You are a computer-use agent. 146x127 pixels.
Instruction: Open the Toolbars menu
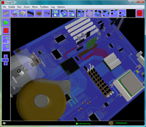pyautogui.click(x=44, y=7)
